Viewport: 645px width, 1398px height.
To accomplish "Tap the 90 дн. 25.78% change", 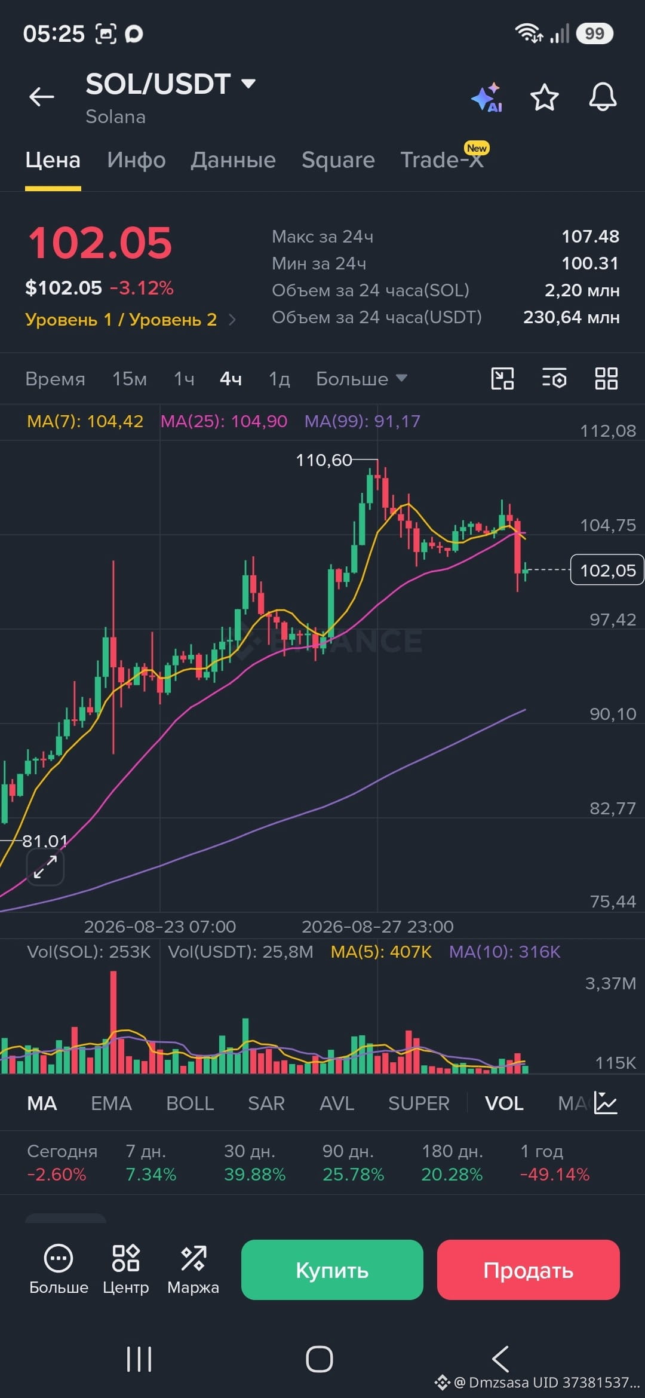I will tap(354, 1163).
